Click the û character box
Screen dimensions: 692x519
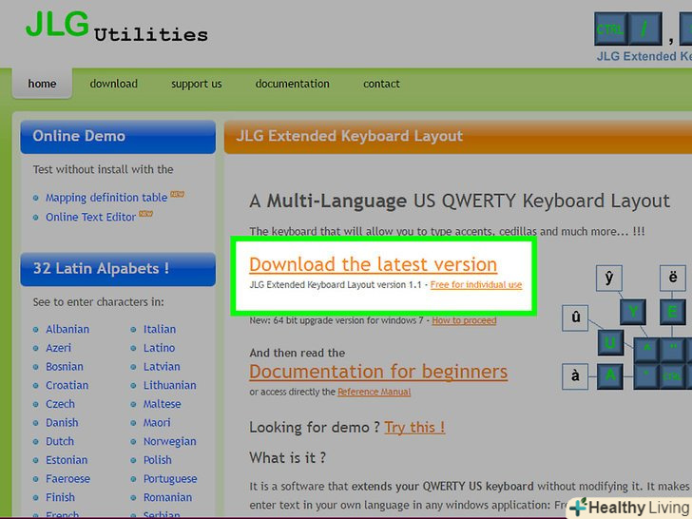click(575, 318)
